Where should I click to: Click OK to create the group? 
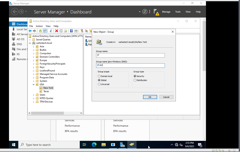point(150,97)
